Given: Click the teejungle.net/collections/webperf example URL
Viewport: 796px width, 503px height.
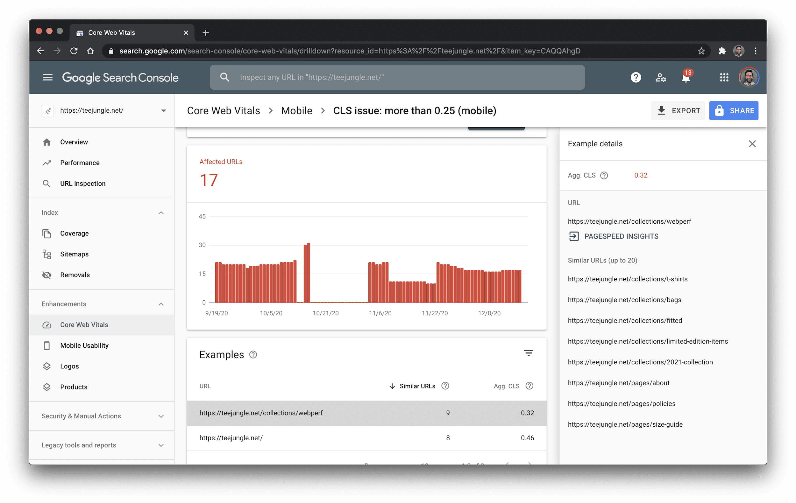Looking at the screenshot, I should pos(260,413).
